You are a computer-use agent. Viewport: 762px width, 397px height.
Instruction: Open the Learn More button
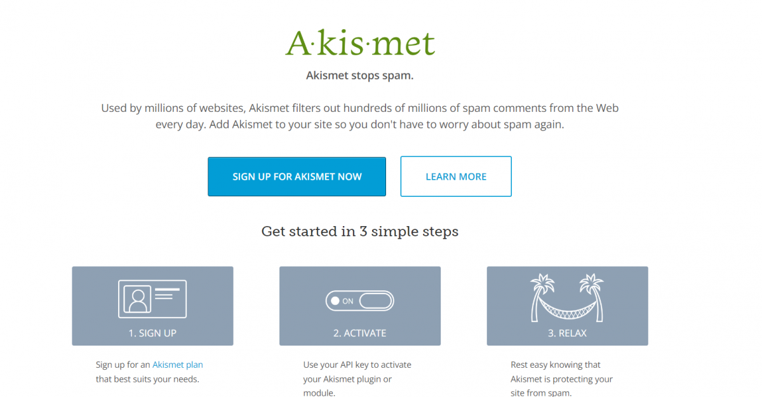point(456,177)
